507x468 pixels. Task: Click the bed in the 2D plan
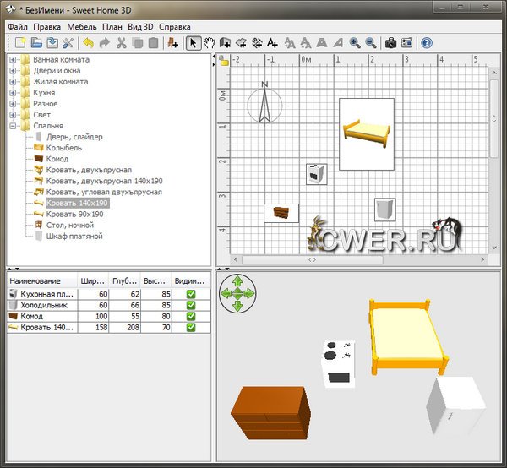367,132
